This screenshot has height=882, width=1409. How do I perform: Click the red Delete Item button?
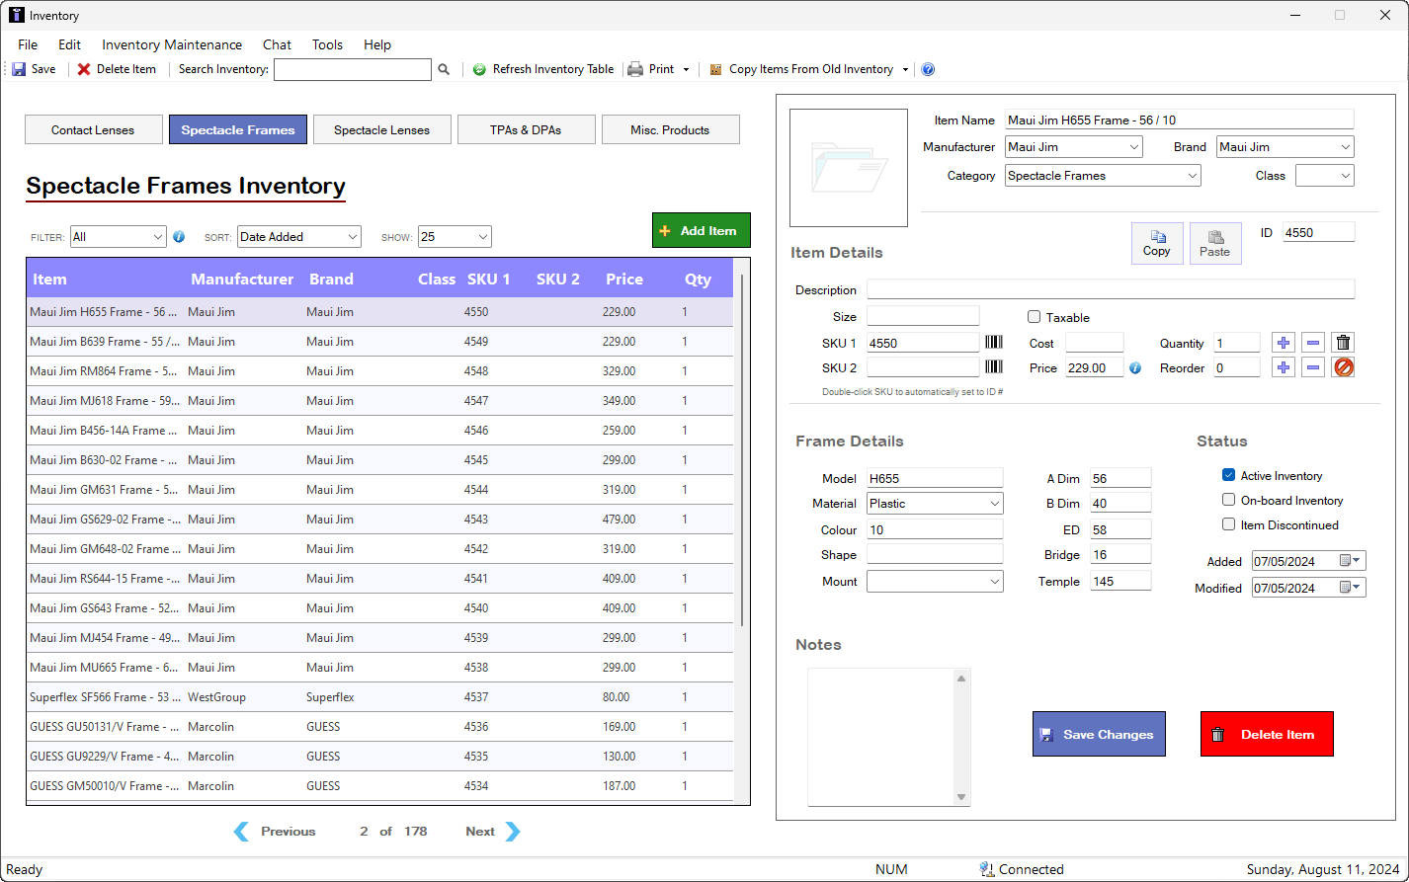coord(1267,734)
